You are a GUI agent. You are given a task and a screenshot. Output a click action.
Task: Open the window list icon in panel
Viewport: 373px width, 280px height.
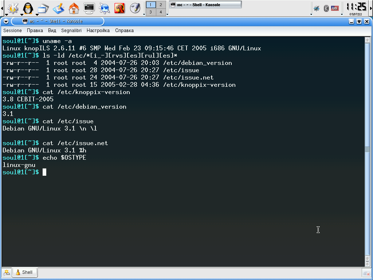pos(43,8)
